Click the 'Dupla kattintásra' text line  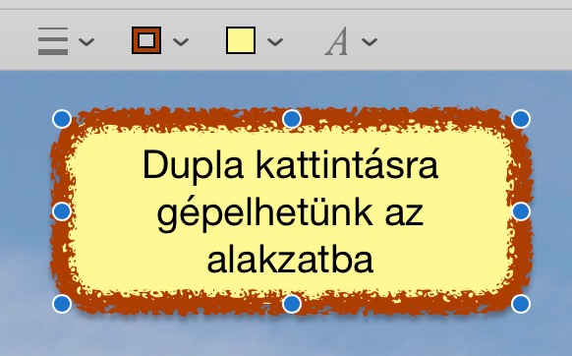point(290,166)
